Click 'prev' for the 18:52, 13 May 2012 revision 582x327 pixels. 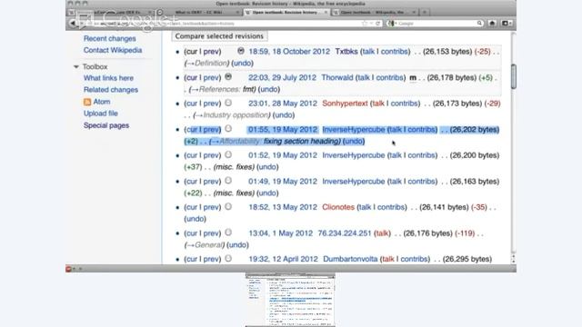[x=211, y=207]
